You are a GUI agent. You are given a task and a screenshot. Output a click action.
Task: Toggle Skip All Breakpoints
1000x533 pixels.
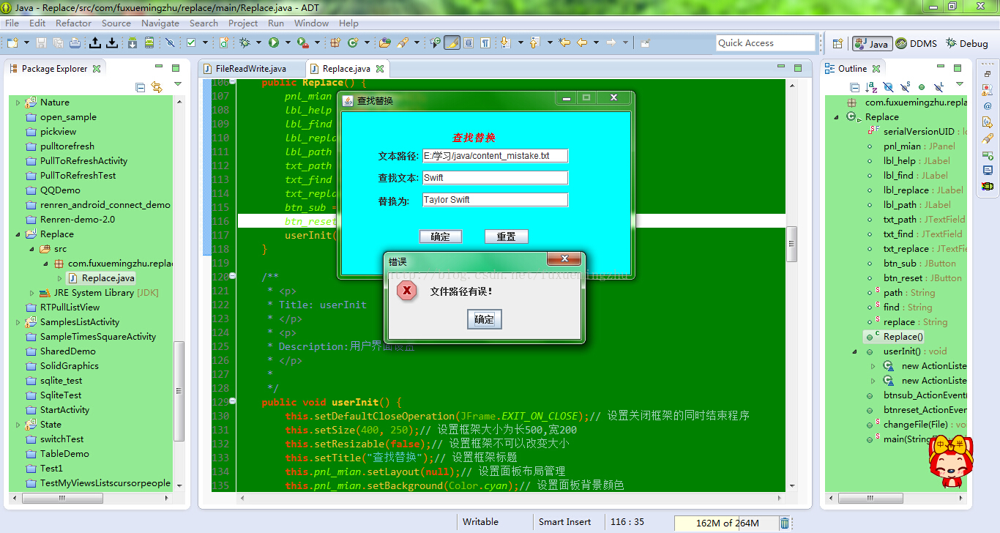tap(170, 42)
